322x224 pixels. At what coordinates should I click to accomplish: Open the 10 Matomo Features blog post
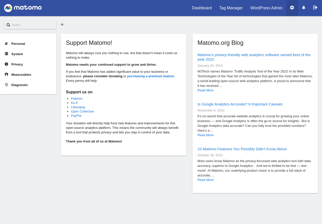pos(242,149)
